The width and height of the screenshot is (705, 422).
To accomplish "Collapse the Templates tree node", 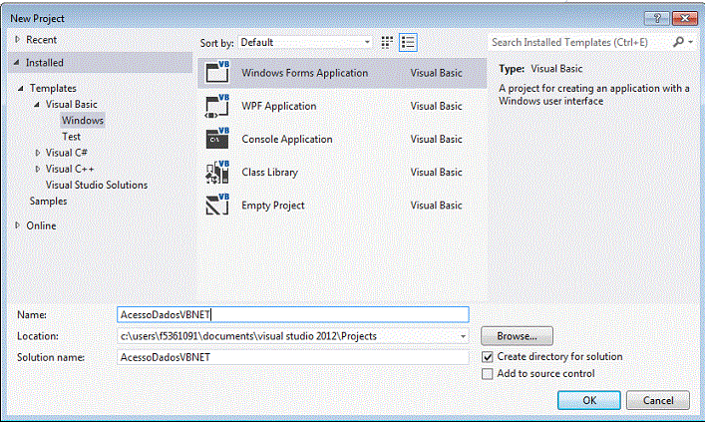I will click(21, 88).
